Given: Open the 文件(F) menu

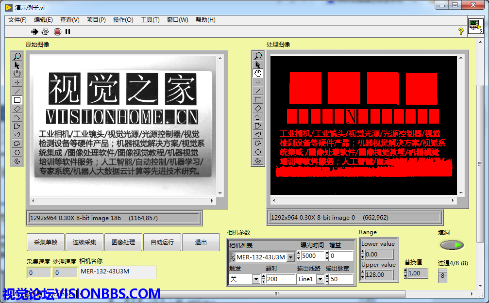Looking at the screenshot, I should point(17,20).
